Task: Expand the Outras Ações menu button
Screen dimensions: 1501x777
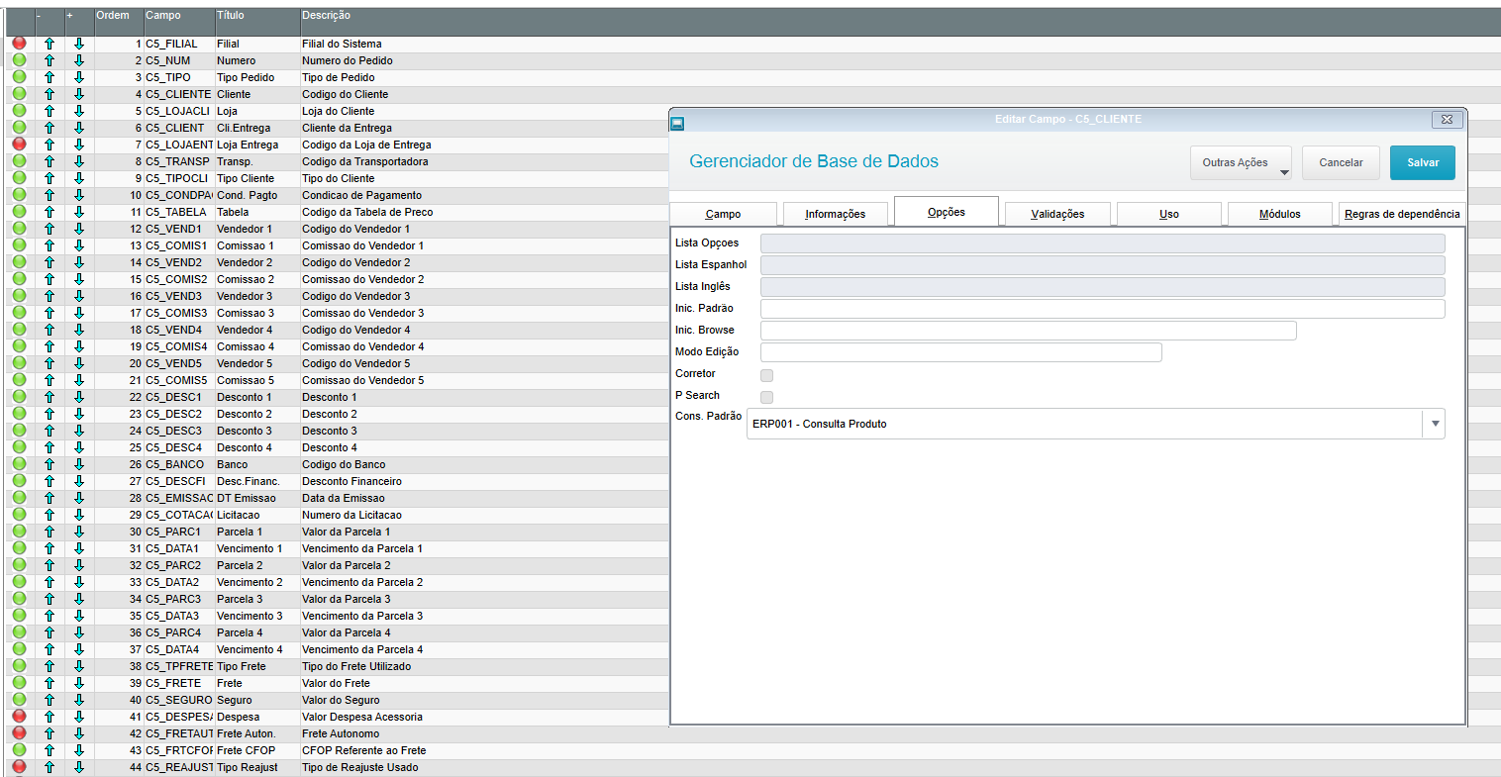Action: [1241, 163]
